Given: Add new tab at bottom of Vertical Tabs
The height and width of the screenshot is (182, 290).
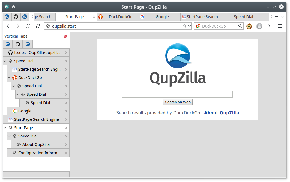Looking at the screenshot, I should (x=36, y=174).
